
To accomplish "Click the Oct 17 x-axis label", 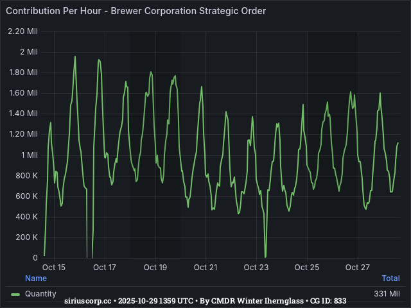I will [x=105, y=268].
